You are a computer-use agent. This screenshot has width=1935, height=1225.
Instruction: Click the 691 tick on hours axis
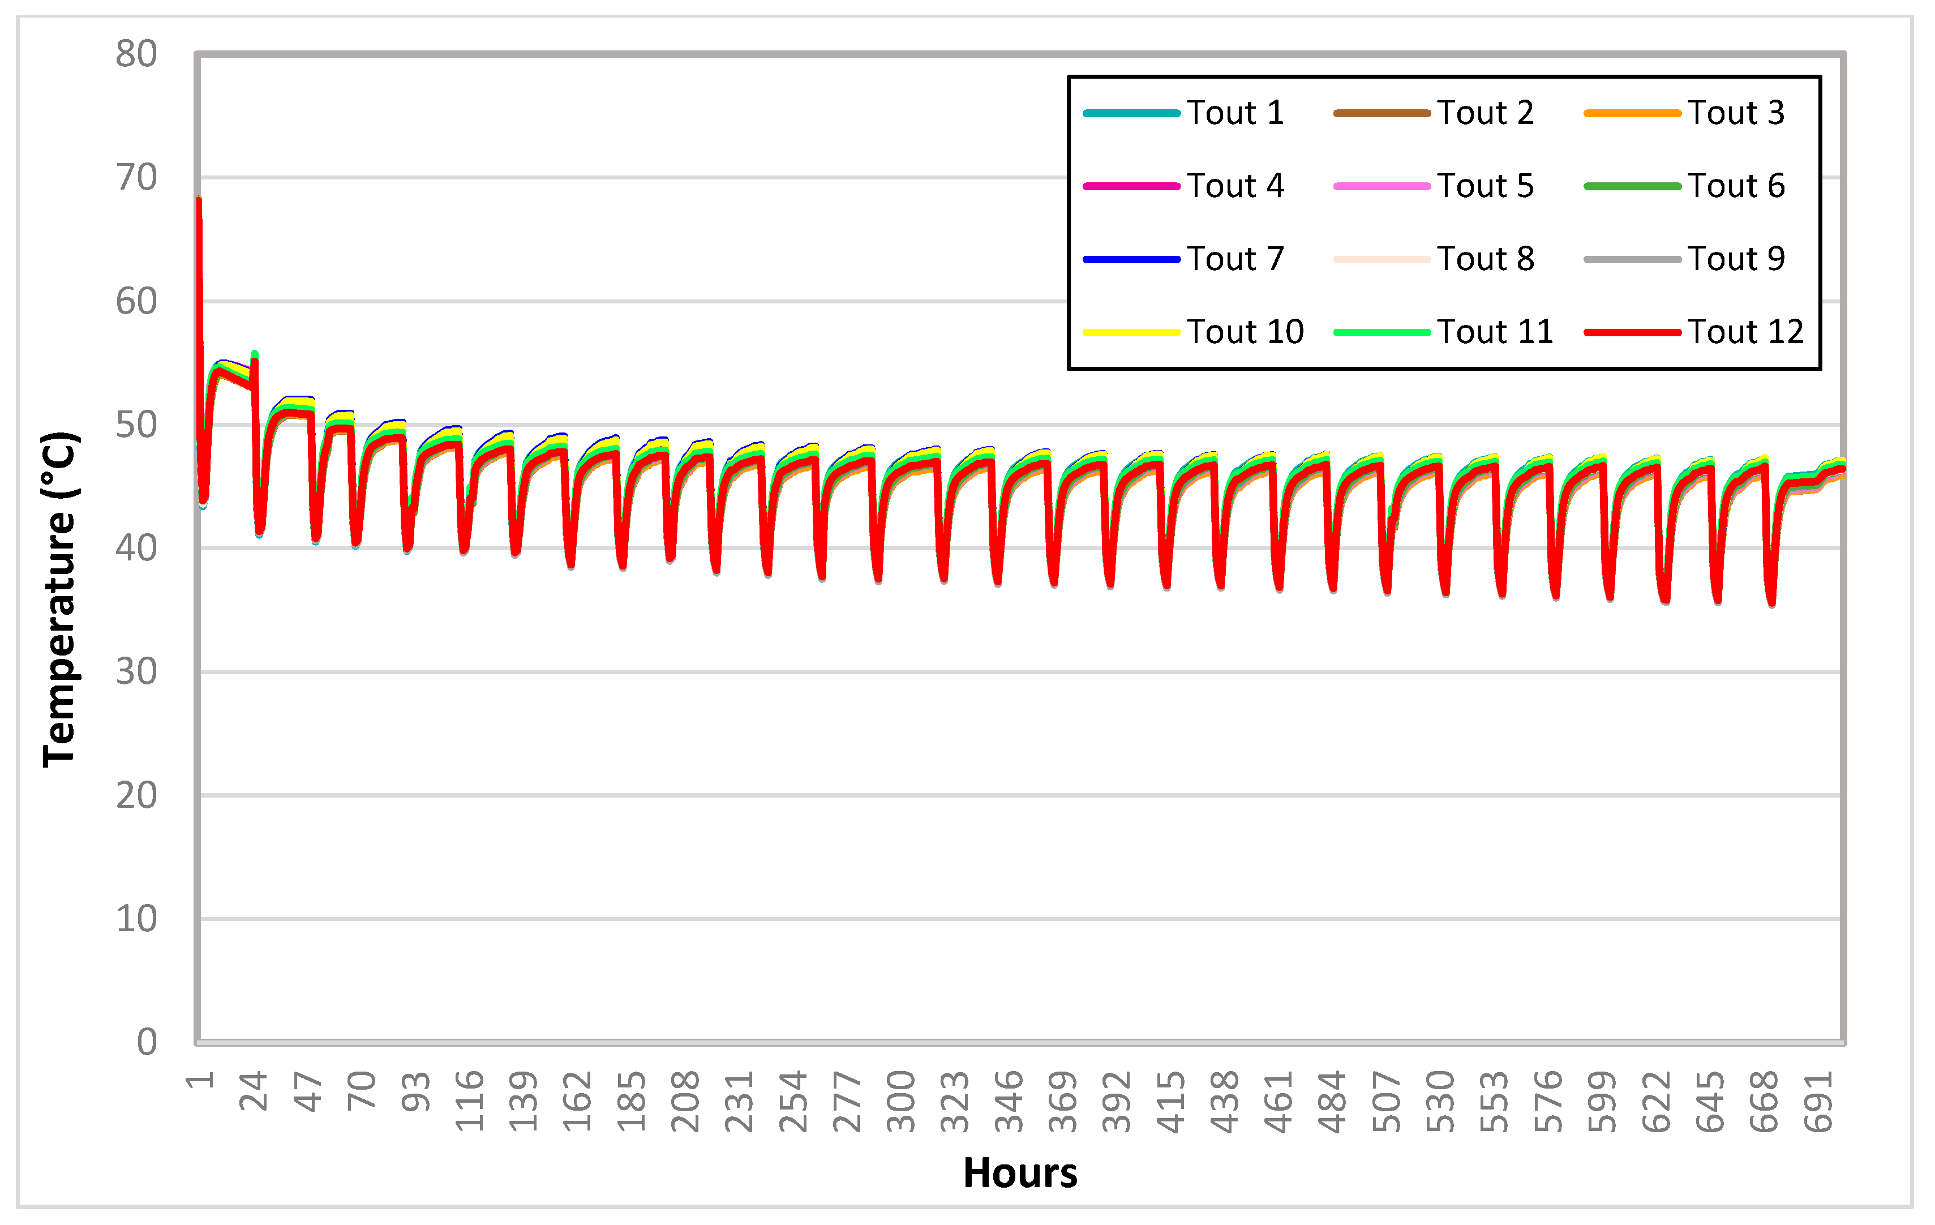coord(1818,1102)
